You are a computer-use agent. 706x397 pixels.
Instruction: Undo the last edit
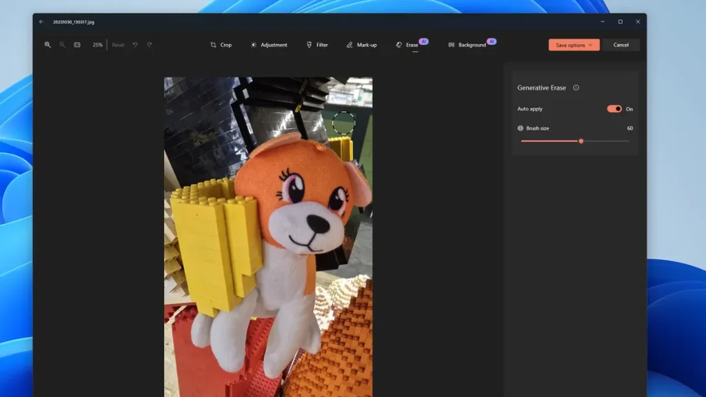click(x=135, y=45)
